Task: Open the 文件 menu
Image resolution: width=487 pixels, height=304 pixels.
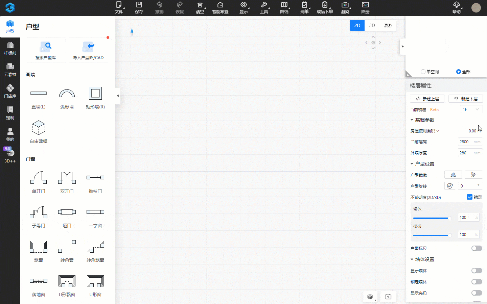Action: click(x=119, y=7)
